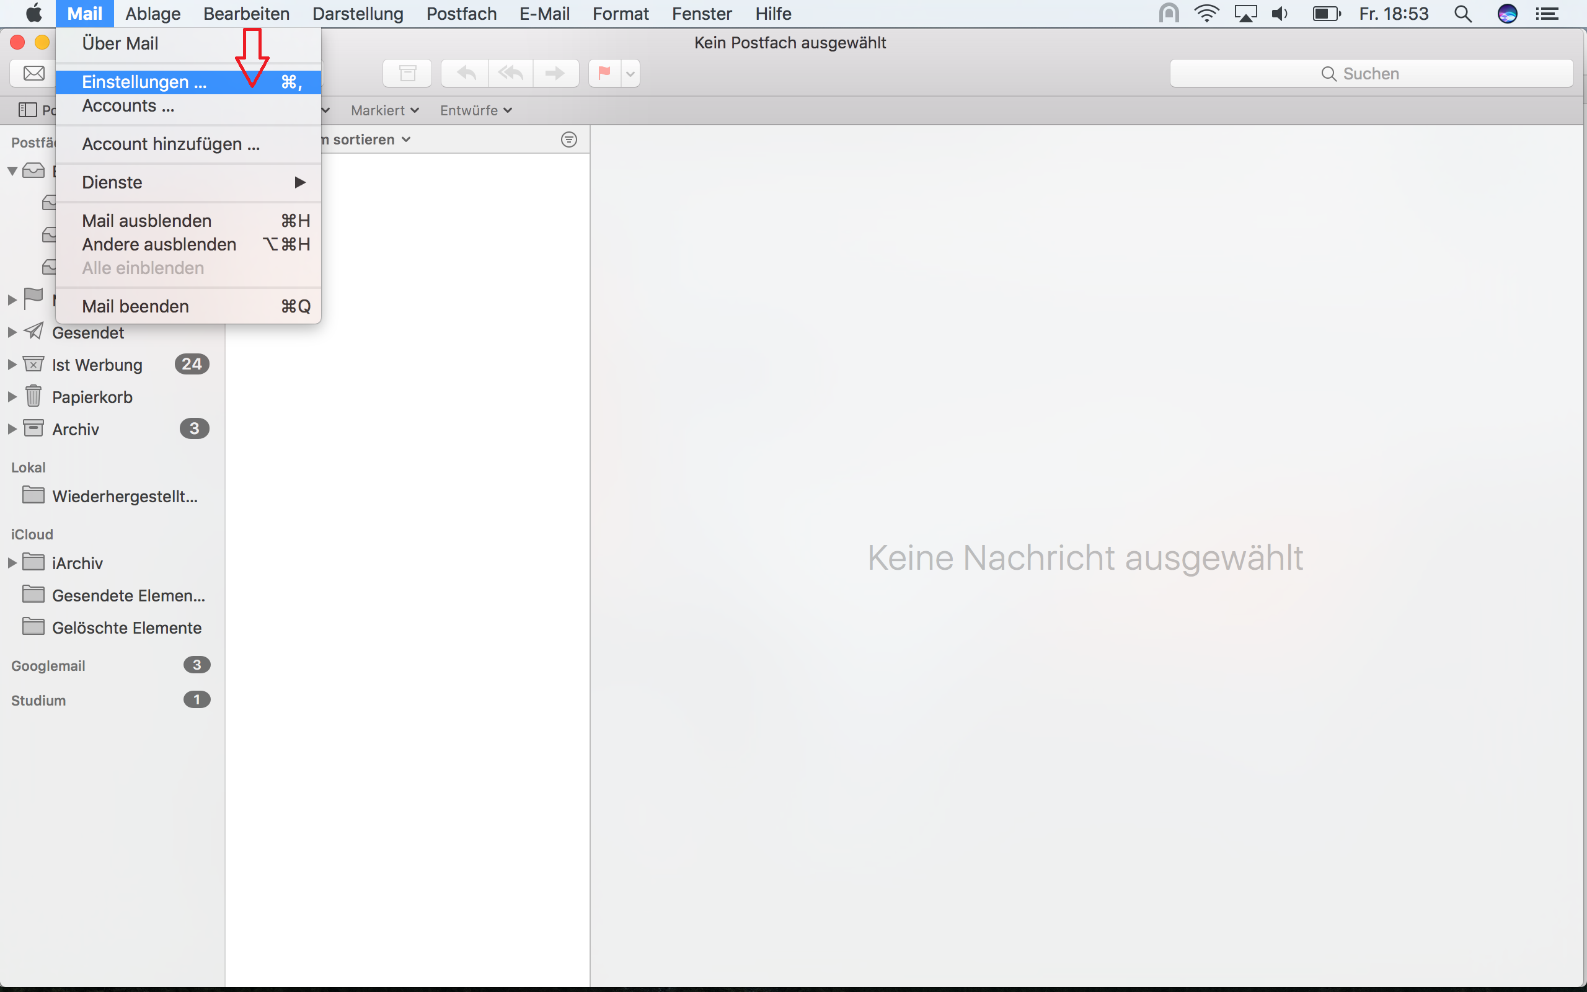
Task: Open the flag color dropdown arrow
Action: point(630,74)
